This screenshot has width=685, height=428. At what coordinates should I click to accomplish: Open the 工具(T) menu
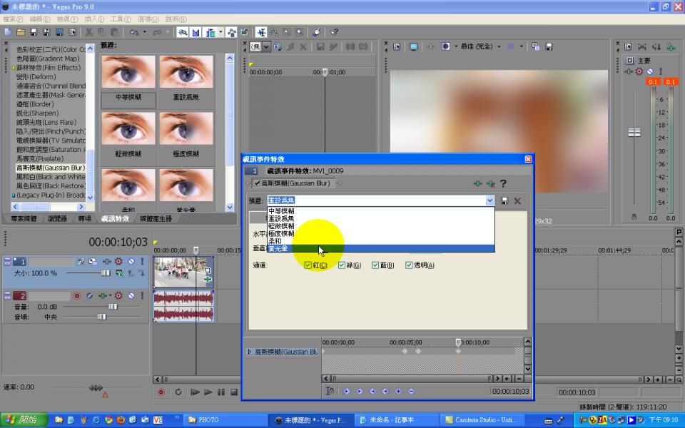tap(120, 19)
